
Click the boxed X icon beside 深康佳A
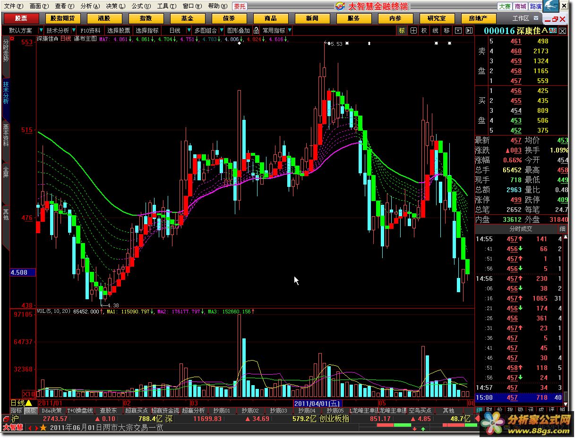pos(562,31)
